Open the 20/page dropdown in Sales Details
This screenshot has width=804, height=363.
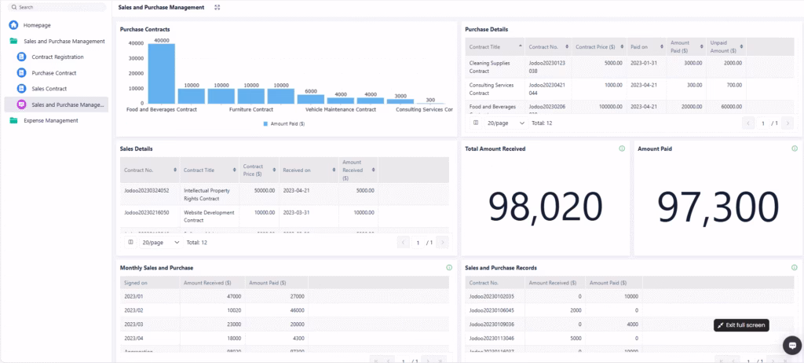tap(159, 243)
